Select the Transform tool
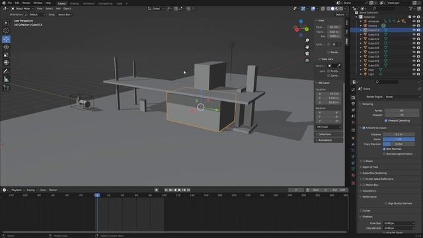This screenshot has height=238, width=423. 6,62
